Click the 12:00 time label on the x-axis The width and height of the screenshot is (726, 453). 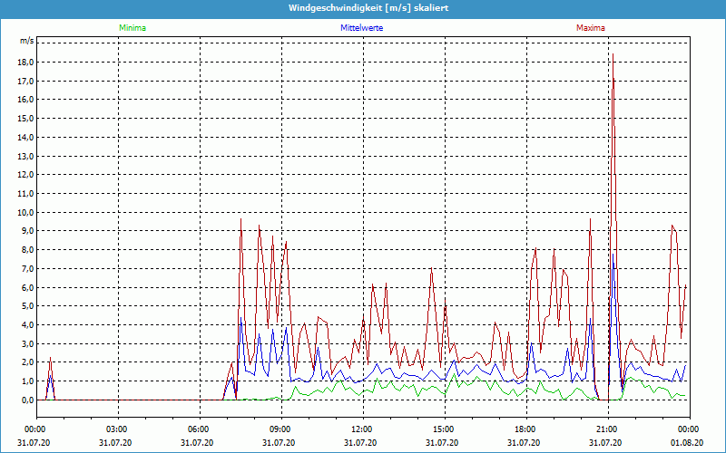[x=361, y=429]
